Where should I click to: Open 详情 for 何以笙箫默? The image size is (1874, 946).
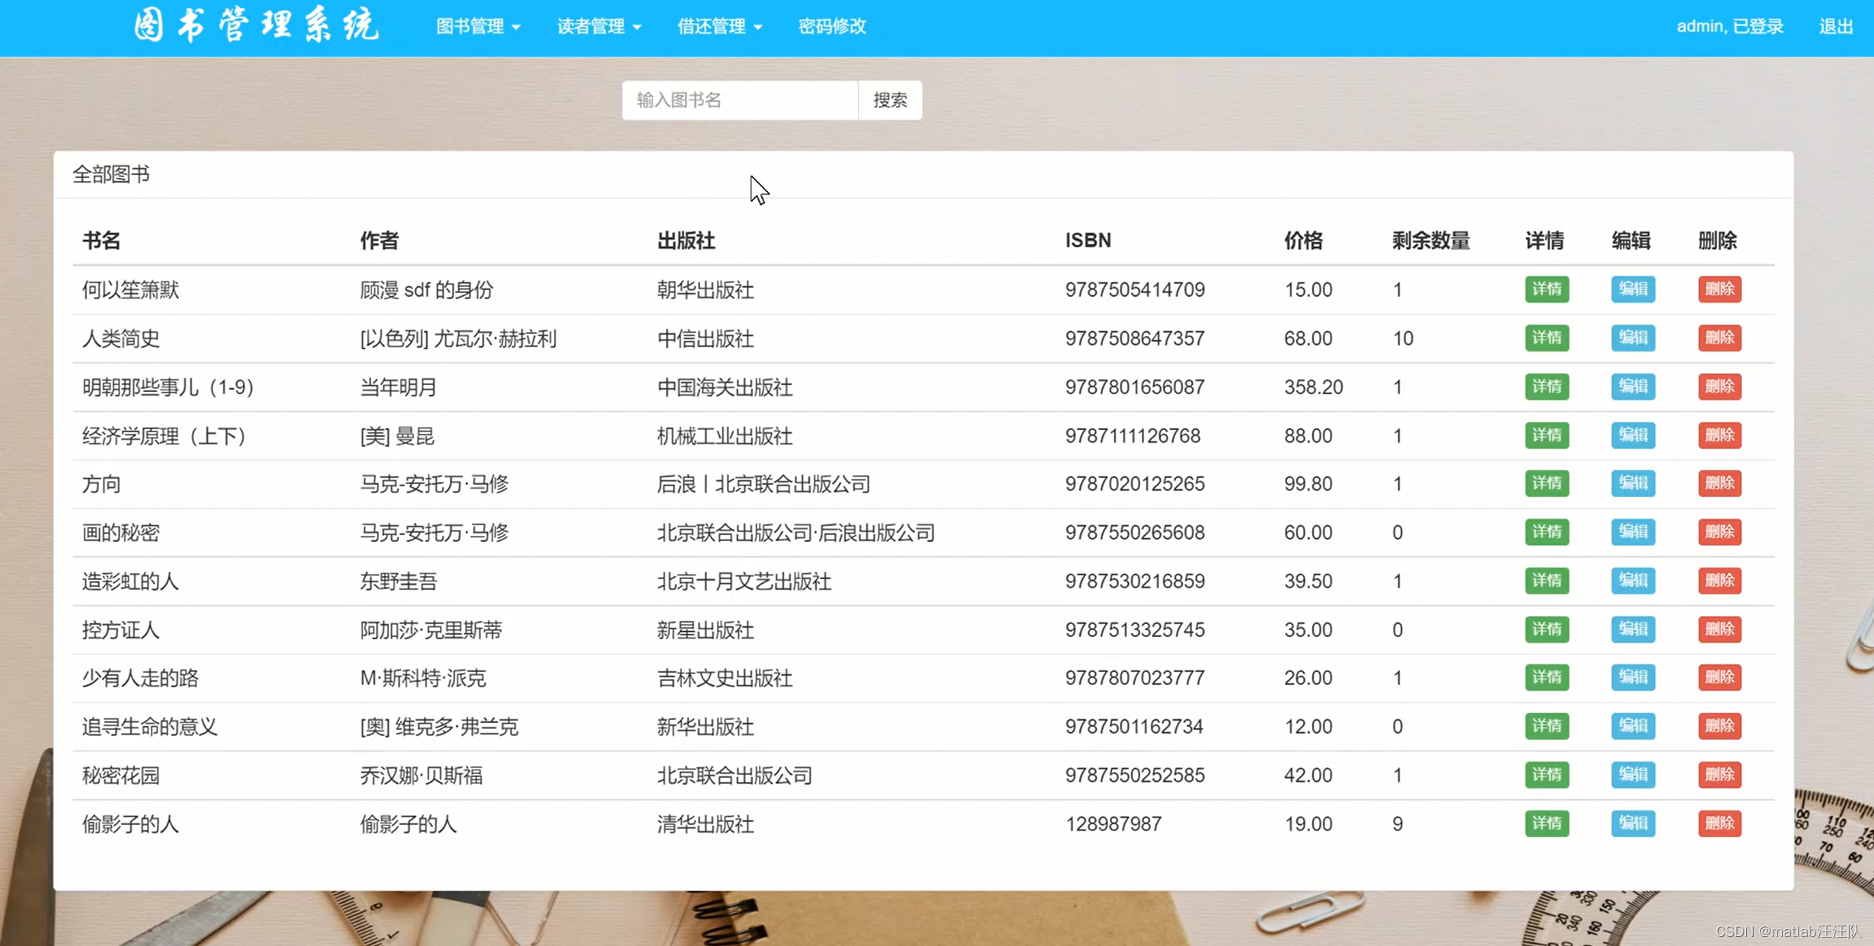click(1546, 289)
